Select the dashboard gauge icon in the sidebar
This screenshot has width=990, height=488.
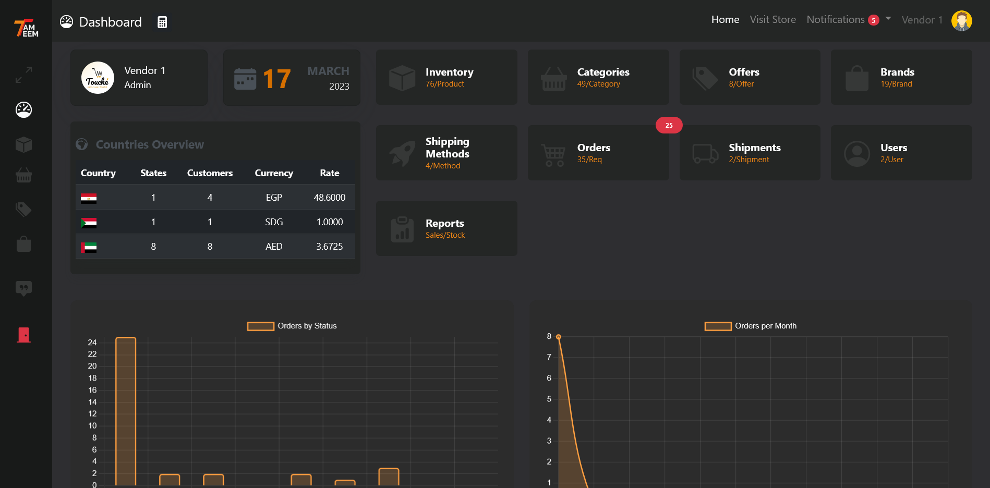tap(23, 110)
